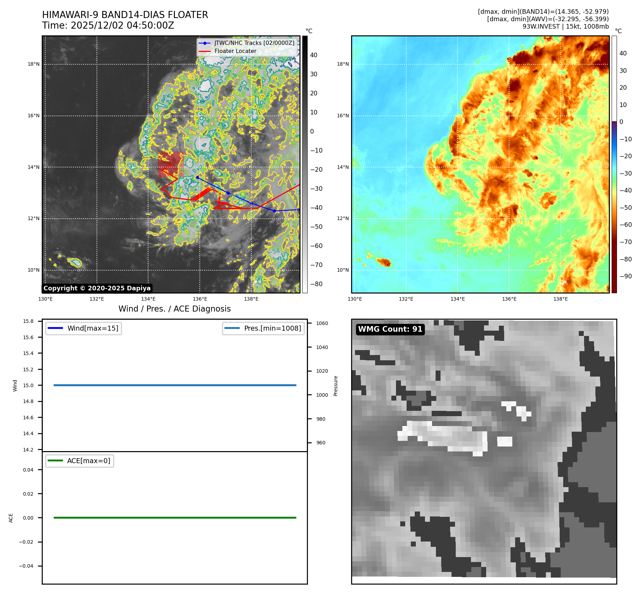Click the Pres.[min=1008] legend entry
This screenshot has height=597, width=641.
pos(263,328)
